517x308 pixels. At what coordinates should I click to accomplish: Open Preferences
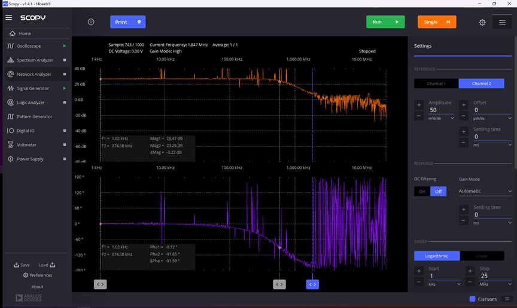tap(37, 275)
